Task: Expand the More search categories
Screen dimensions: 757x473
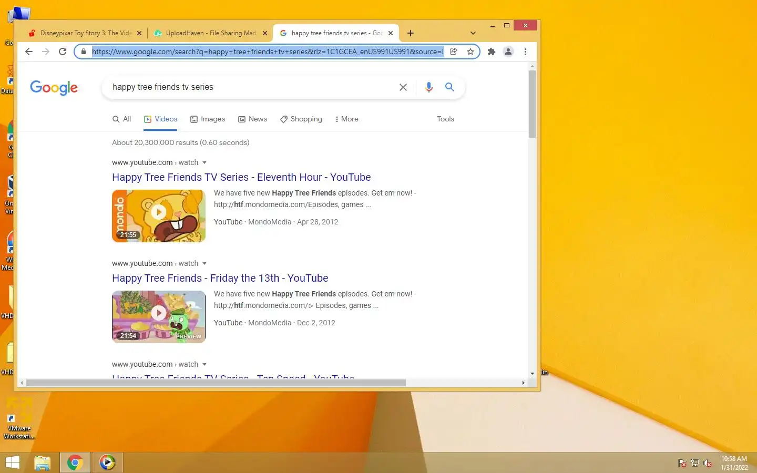Action: (x=346, y=119)
